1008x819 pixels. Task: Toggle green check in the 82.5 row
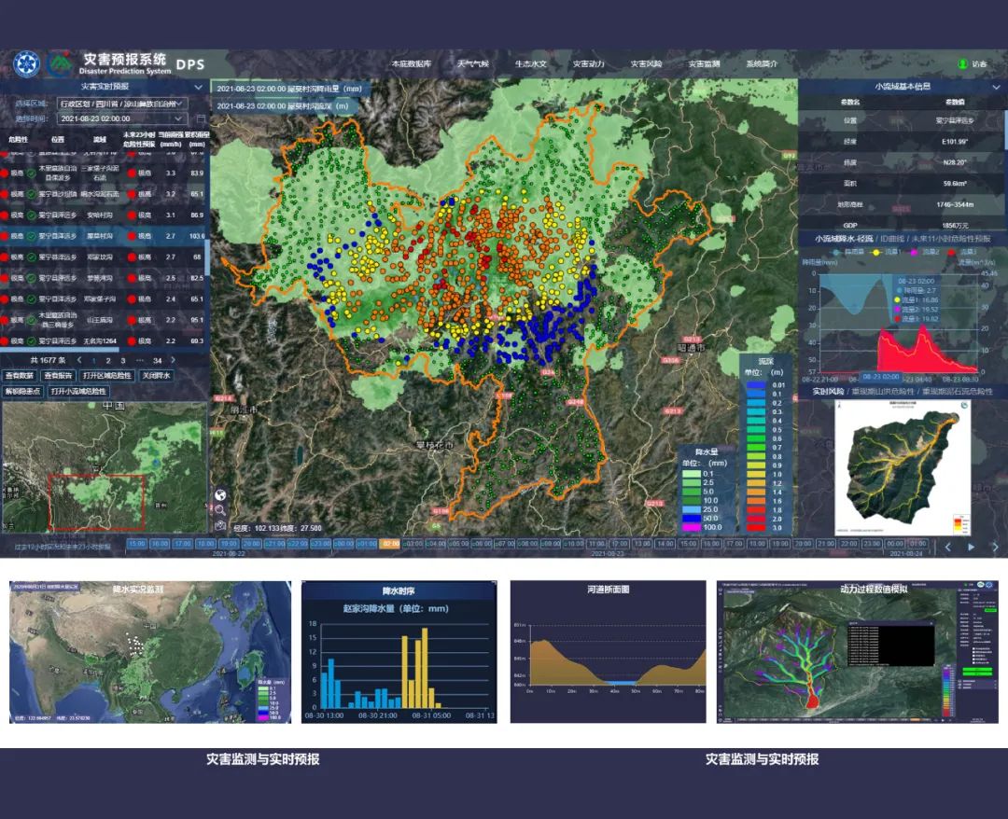pos(31,278)
